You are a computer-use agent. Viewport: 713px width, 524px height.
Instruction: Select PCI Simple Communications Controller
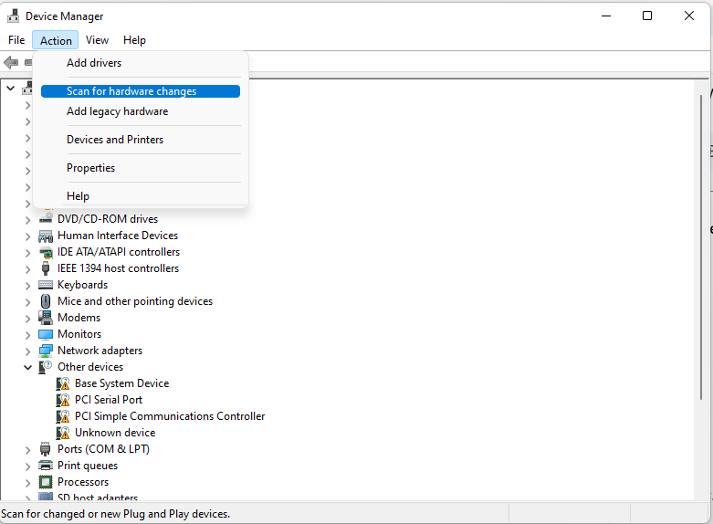(170, 416)
